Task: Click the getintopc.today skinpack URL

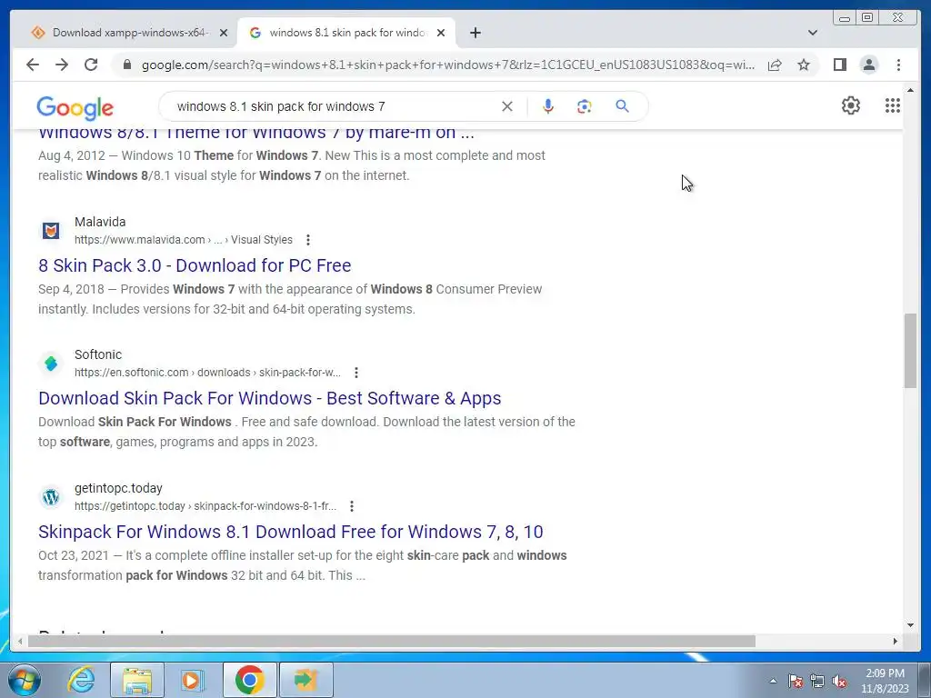Action: 205,506
